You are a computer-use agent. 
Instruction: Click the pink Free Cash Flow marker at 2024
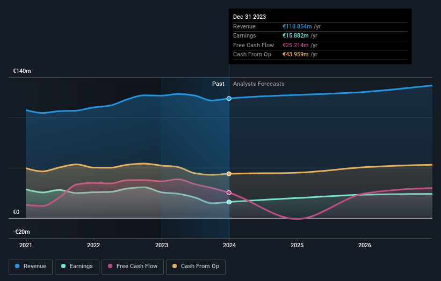coord(229,193)
